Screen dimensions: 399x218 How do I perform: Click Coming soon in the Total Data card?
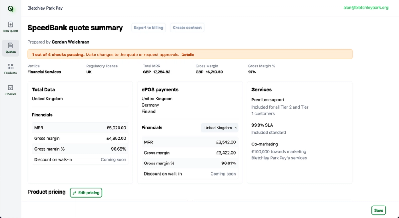(x=113, y=159)
